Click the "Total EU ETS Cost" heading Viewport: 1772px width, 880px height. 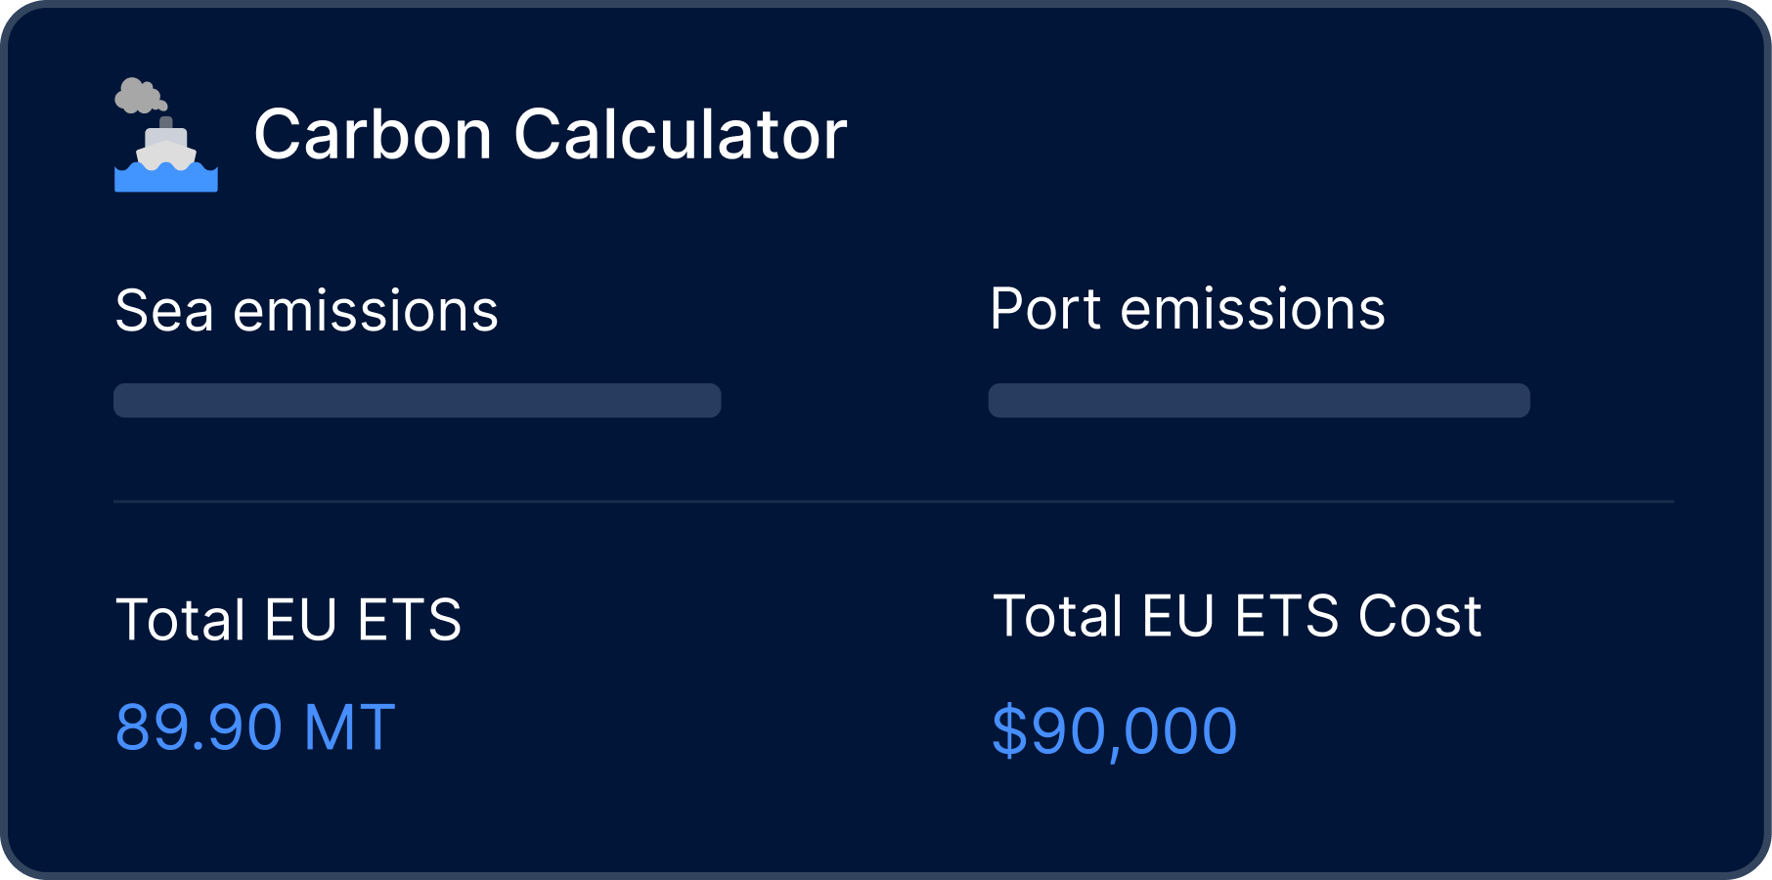coord(1237,616)
